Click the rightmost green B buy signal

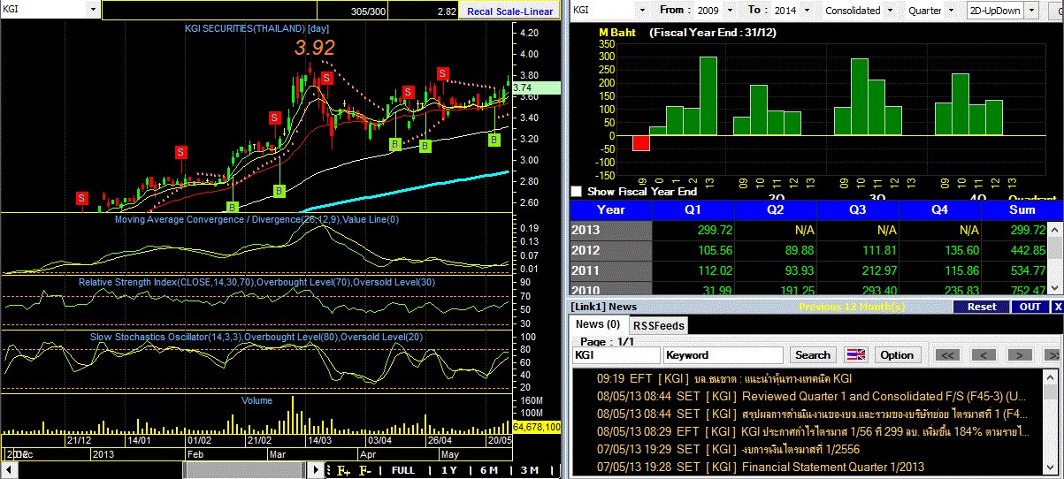click(x=495, y=140)
